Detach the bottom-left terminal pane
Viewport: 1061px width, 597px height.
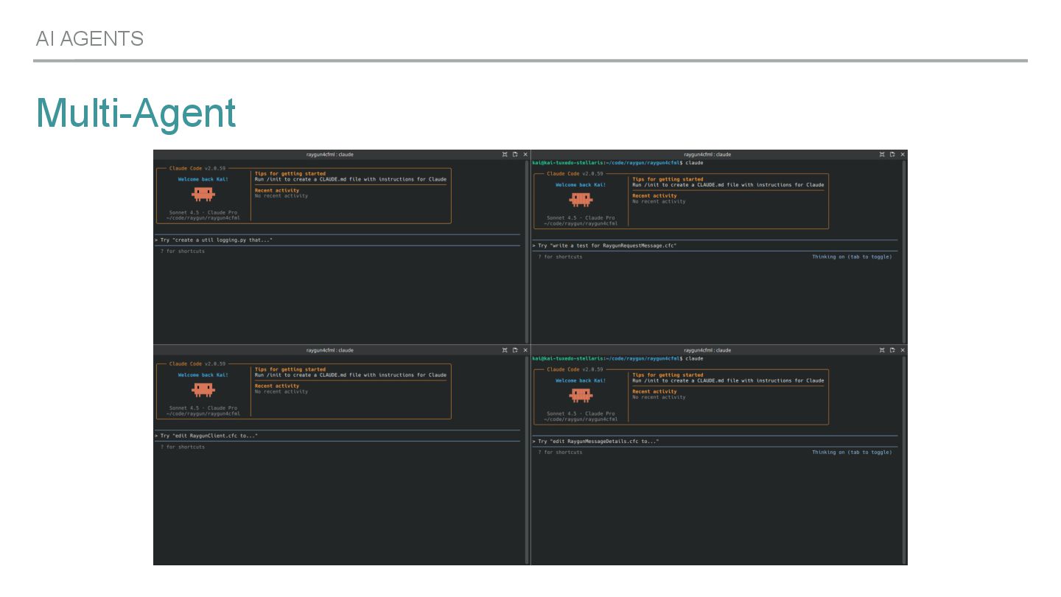[515, 350]
